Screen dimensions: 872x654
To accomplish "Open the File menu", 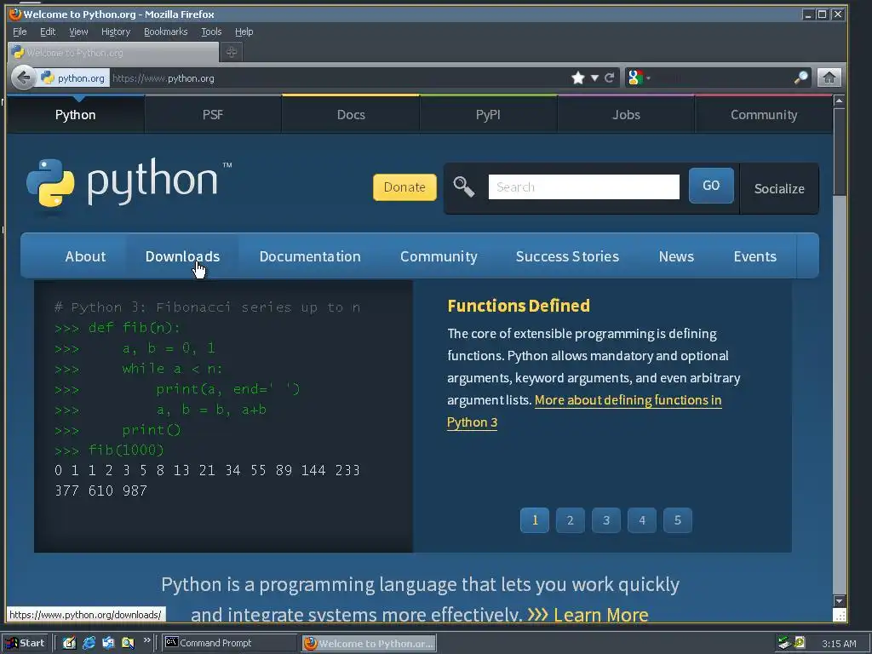I will (x=20, y=32).
